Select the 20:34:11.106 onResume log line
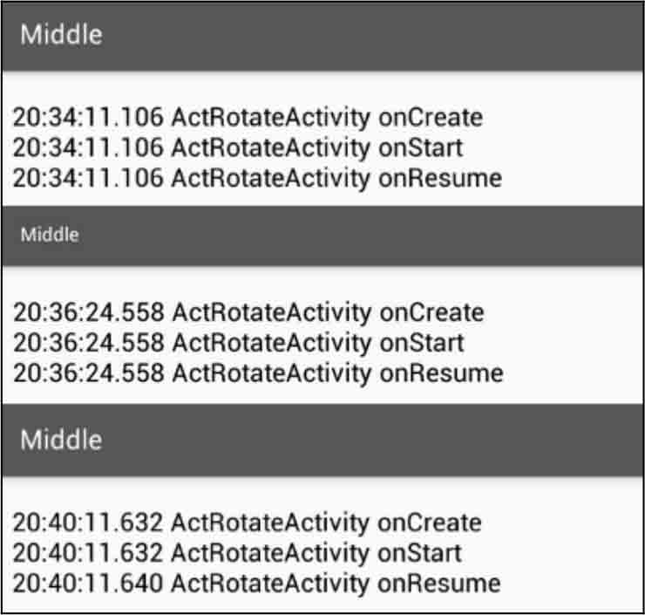Viewport: 645px width, 615px height. 257,178
